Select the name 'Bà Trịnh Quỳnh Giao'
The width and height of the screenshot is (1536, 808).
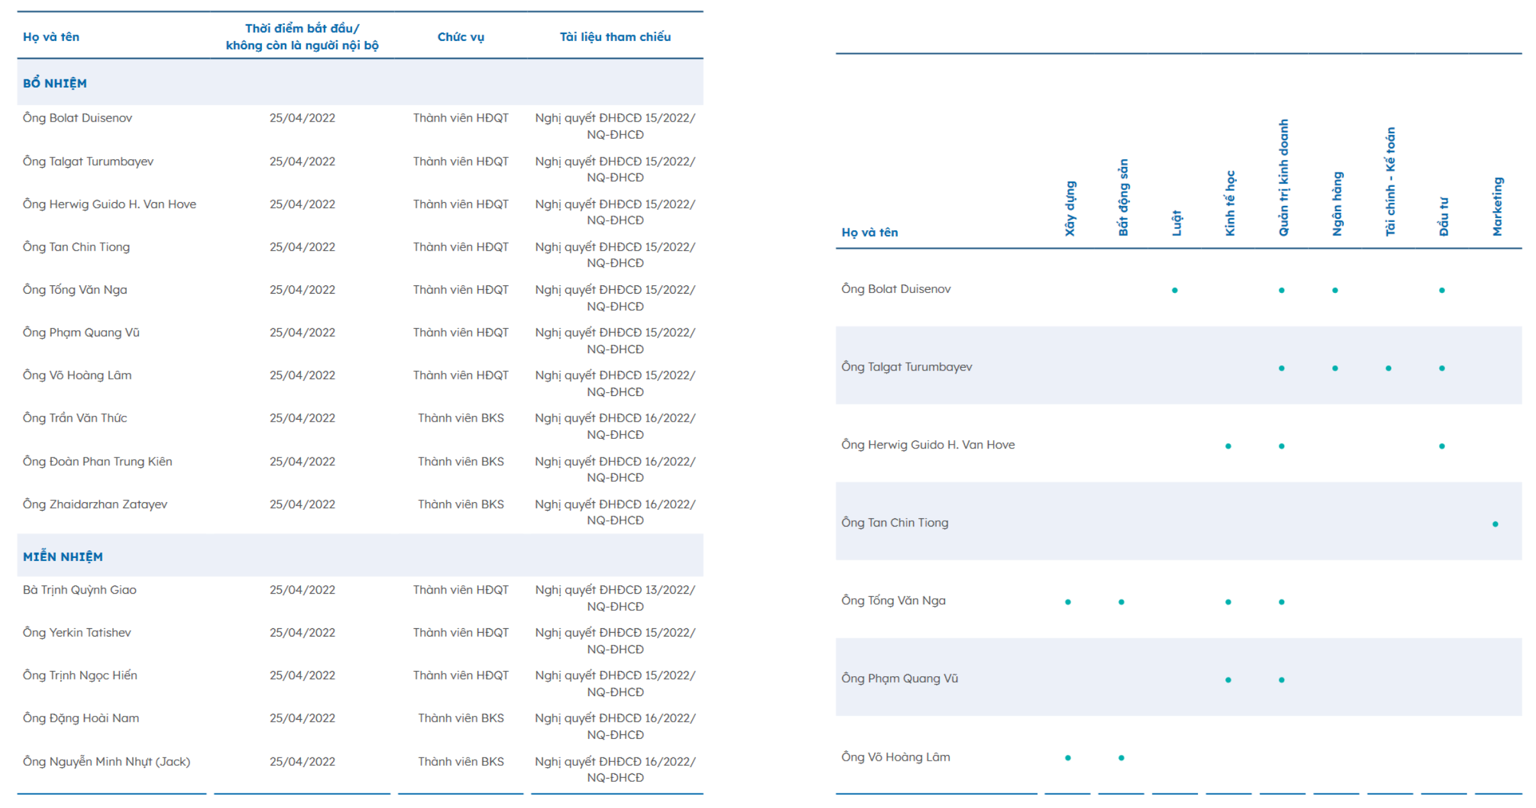point(79,590)
